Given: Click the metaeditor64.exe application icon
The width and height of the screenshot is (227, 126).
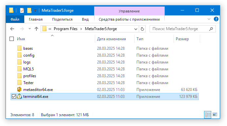Looking at the screenshot, I should point(19,89).
